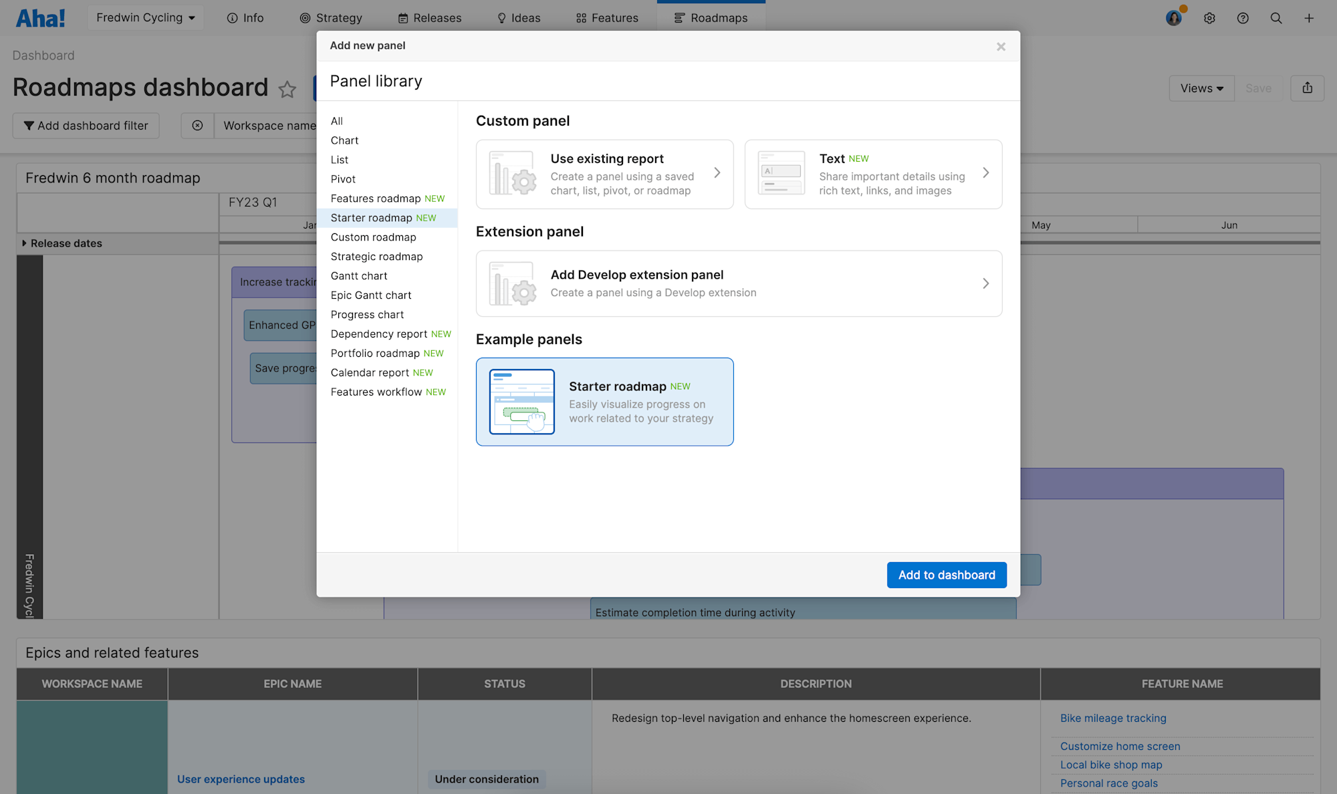
Task: Click the Add to dashboard button
Action: point(946,575)
